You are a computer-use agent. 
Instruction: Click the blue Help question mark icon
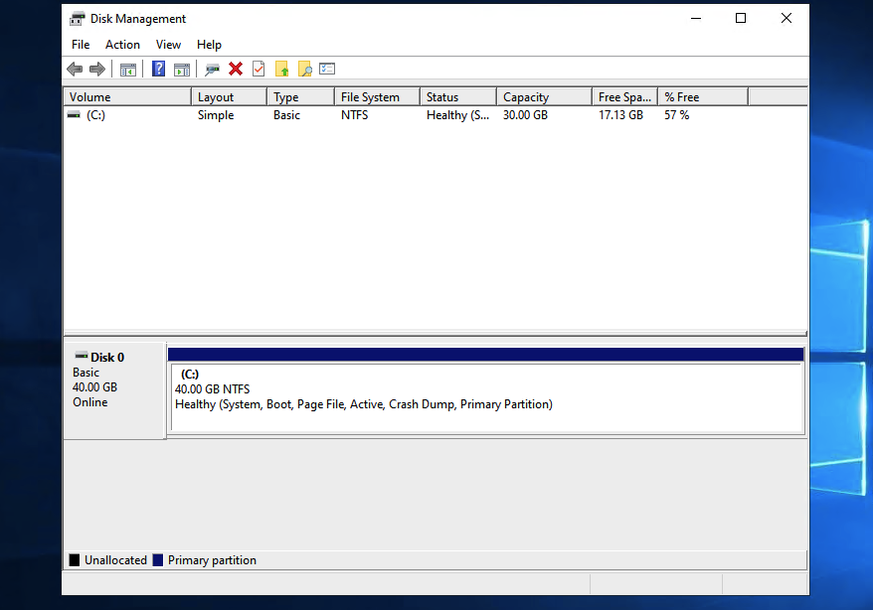[158, 69]
